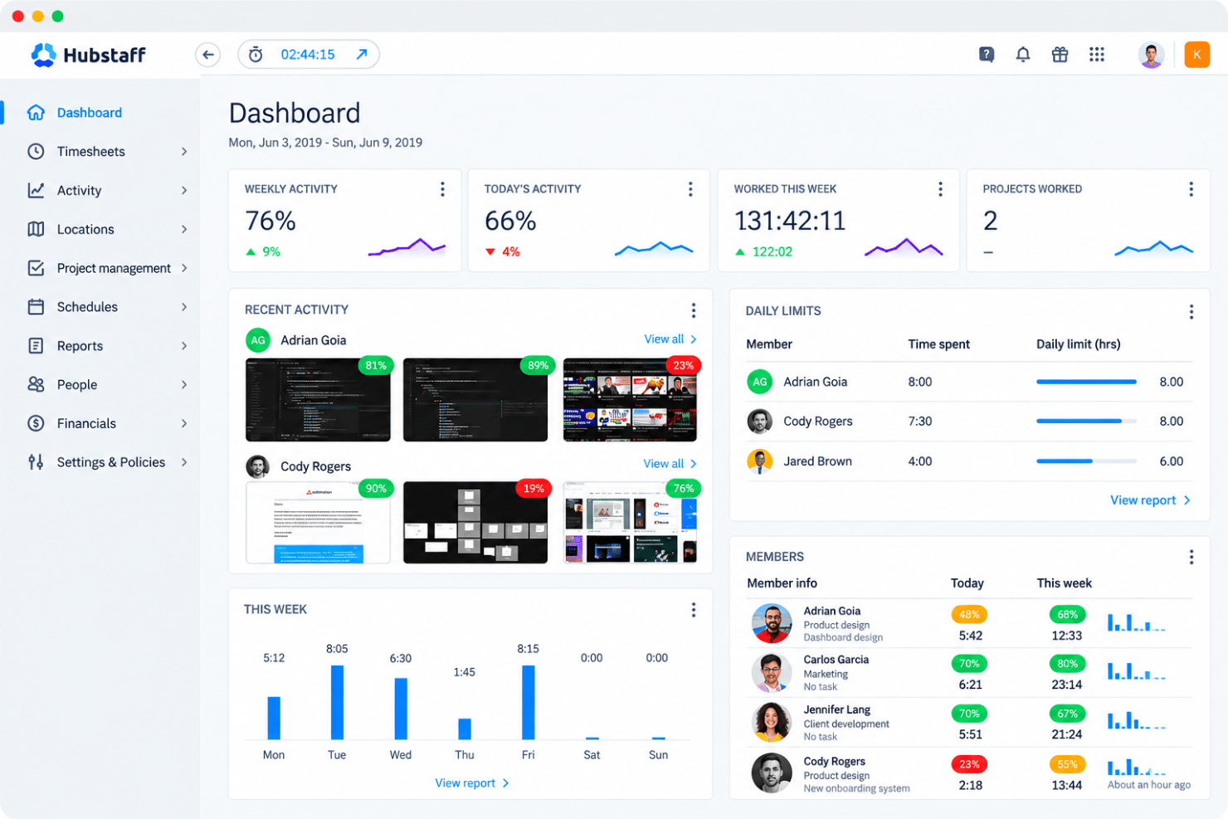Open This Week chart options menu

tap(694, 610)
